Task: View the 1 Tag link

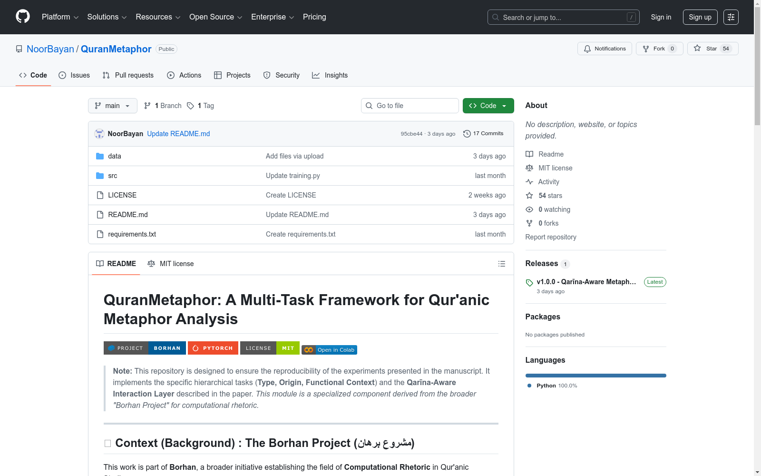Action: pos(200,106)
